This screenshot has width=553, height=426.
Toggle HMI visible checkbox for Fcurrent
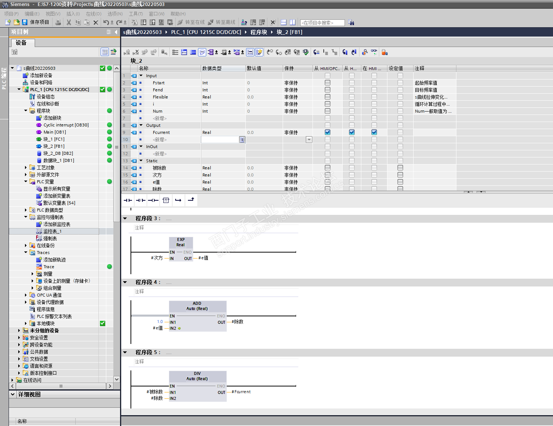[374, 132]
